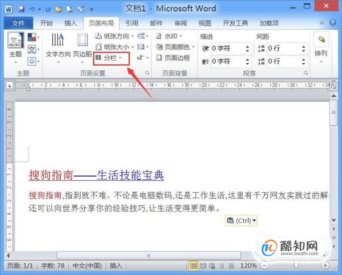The image size is (342, 275).
Task: Click the page count 页面: 1/1 in status bar
Action: pos(20,265)
